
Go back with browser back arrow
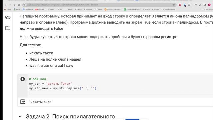5,5
